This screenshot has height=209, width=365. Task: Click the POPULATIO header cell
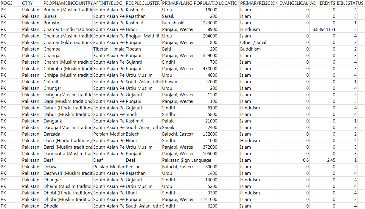(205, 3)
